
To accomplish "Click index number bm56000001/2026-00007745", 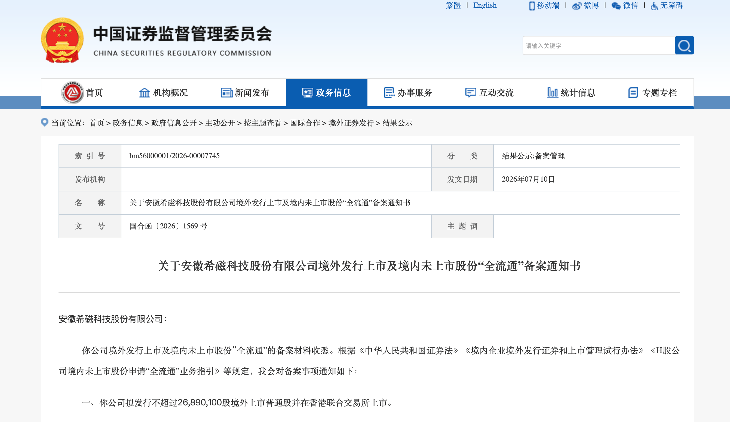I will pos(174,156).
